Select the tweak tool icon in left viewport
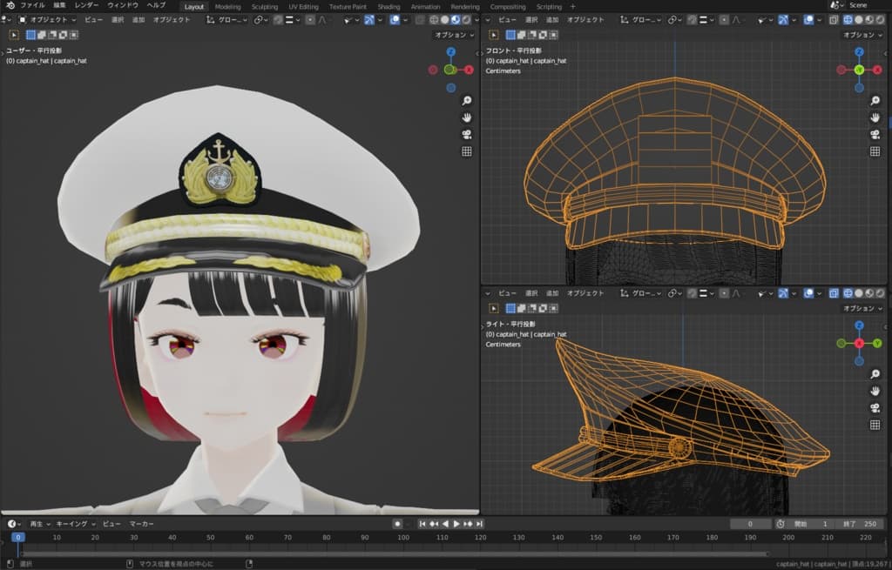Viewport: 892px width, 570px height. [x=15, y=35]
